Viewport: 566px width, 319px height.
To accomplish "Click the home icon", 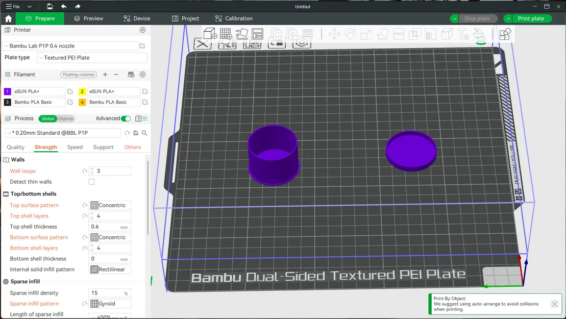I will (8, 18).
